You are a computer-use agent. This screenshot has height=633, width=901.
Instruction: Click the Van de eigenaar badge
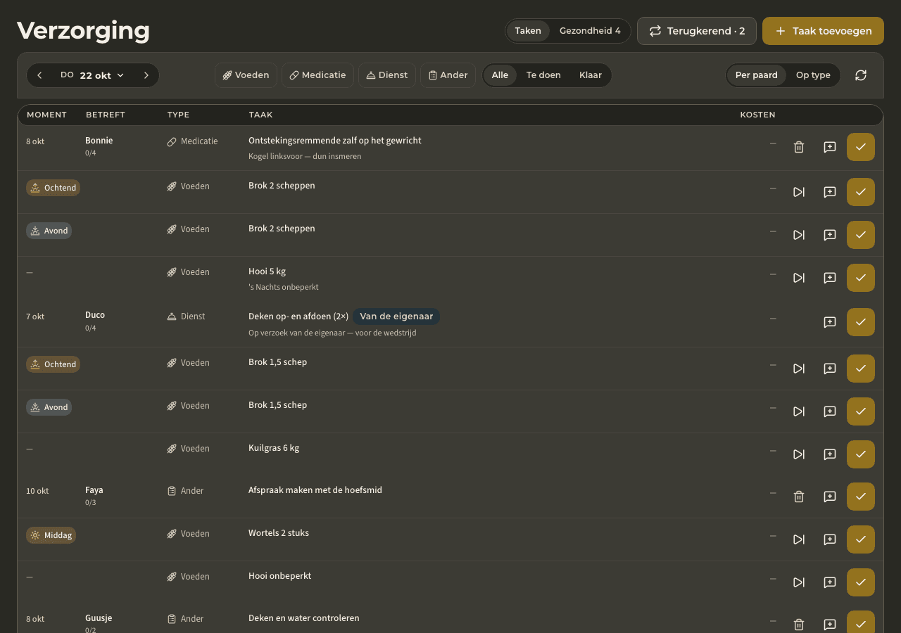pyautogui.click(x=396, y=316)
